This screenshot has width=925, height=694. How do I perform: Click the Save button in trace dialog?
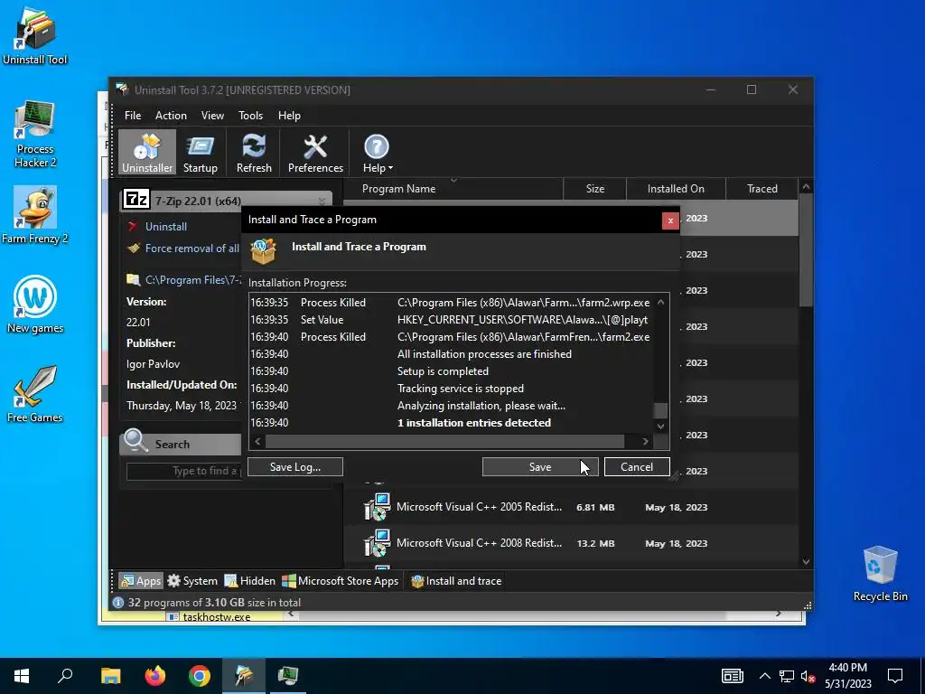[540, 467]
